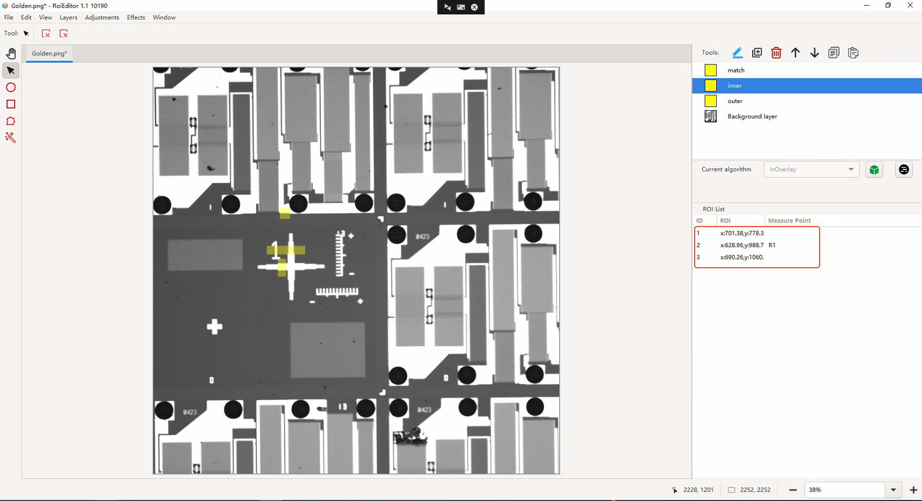Choose the rectangle ROI tool

[x=11, y=105]
